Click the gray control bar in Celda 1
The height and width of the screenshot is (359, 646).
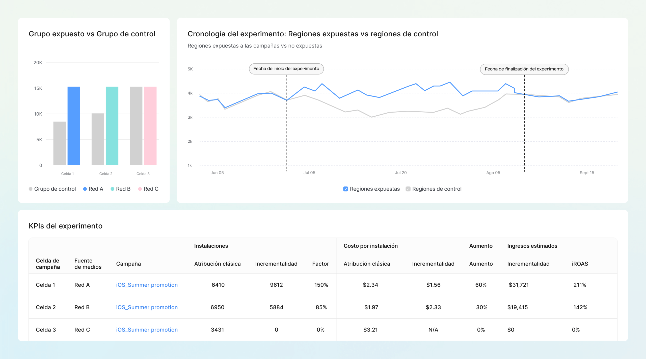pyautogui.click(x=60, y=143)
